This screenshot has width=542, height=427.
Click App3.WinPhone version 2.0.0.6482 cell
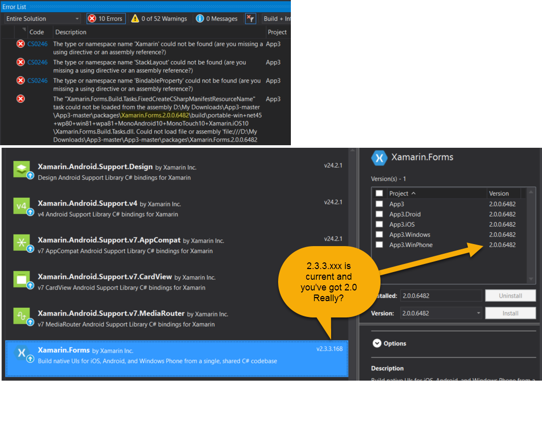click(x=502, y=245)
